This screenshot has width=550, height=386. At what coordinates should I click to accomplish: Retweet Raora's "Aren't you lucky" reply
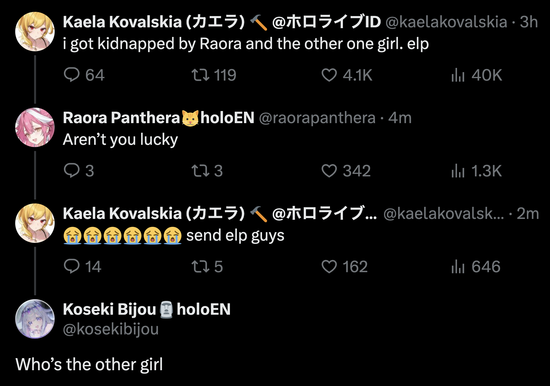point(200,171)
